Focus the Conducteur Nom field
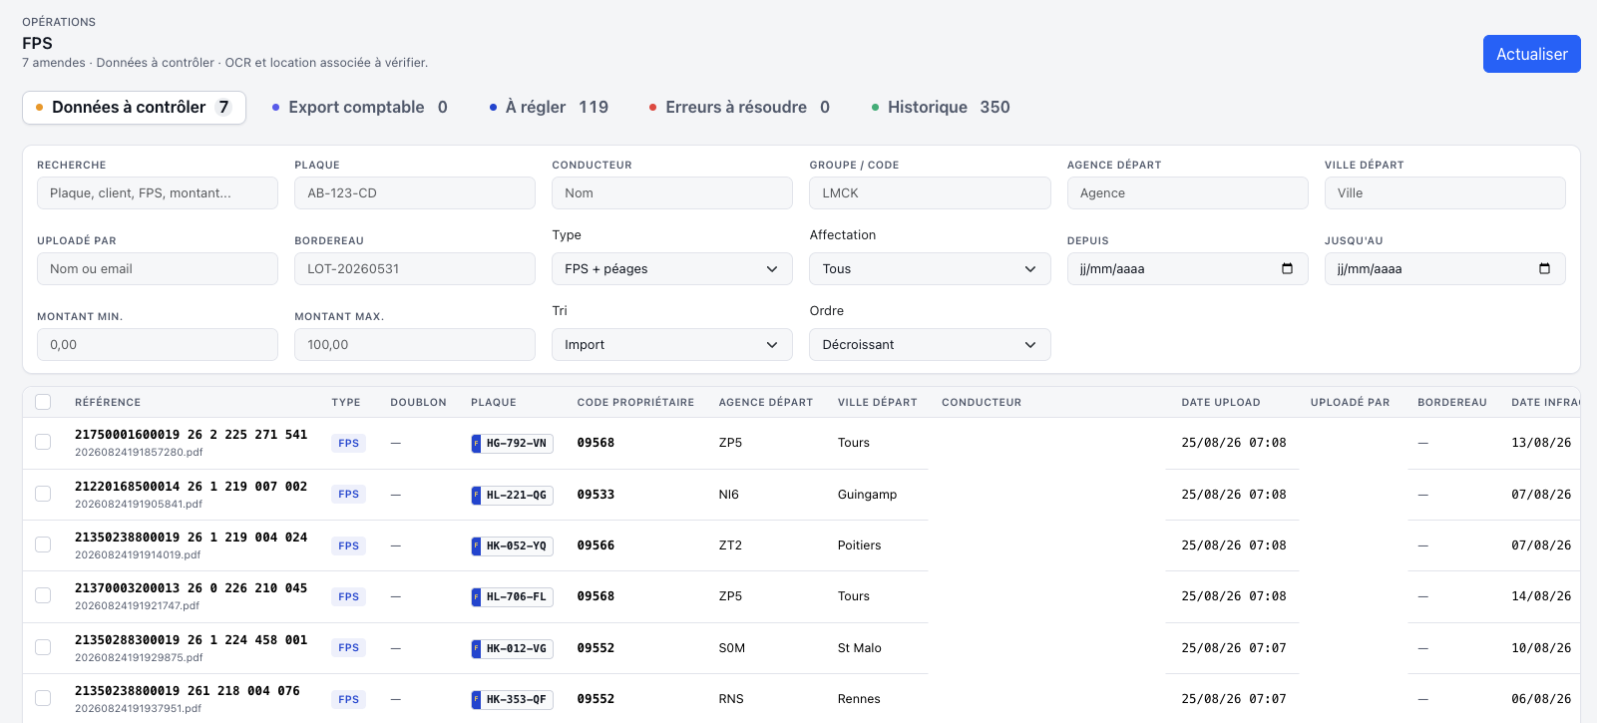This screenshot has width=1597, height=723. 672,192
